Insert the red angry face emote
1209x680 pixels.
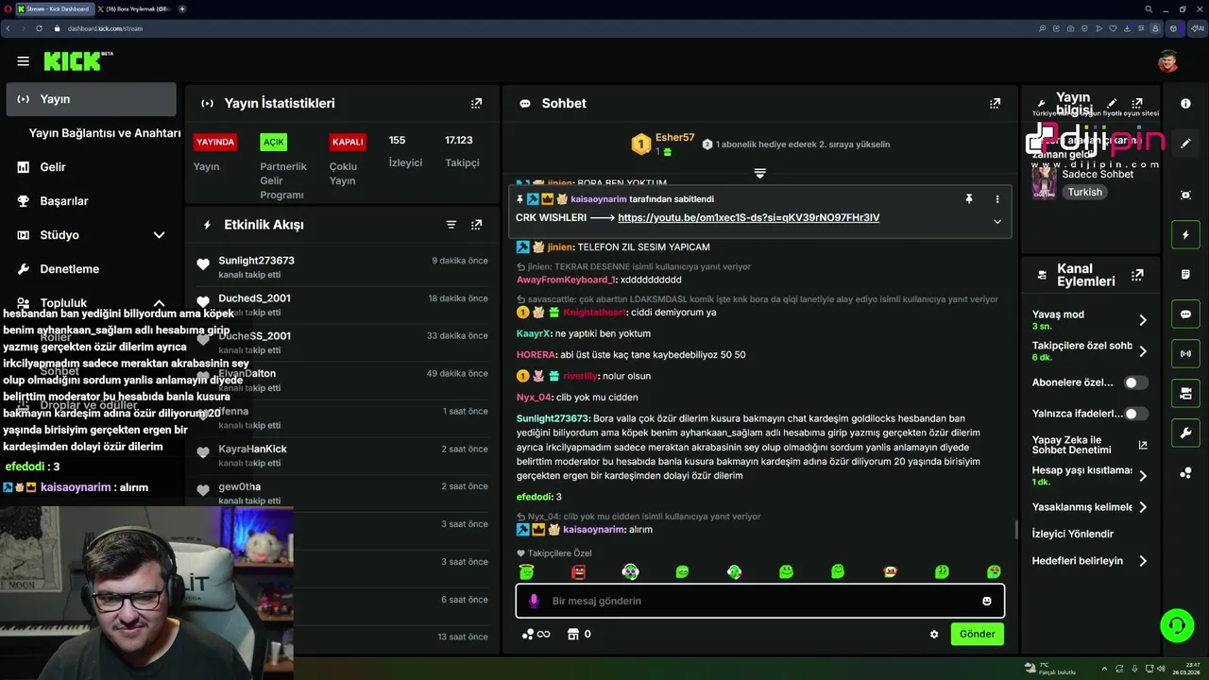578,571
